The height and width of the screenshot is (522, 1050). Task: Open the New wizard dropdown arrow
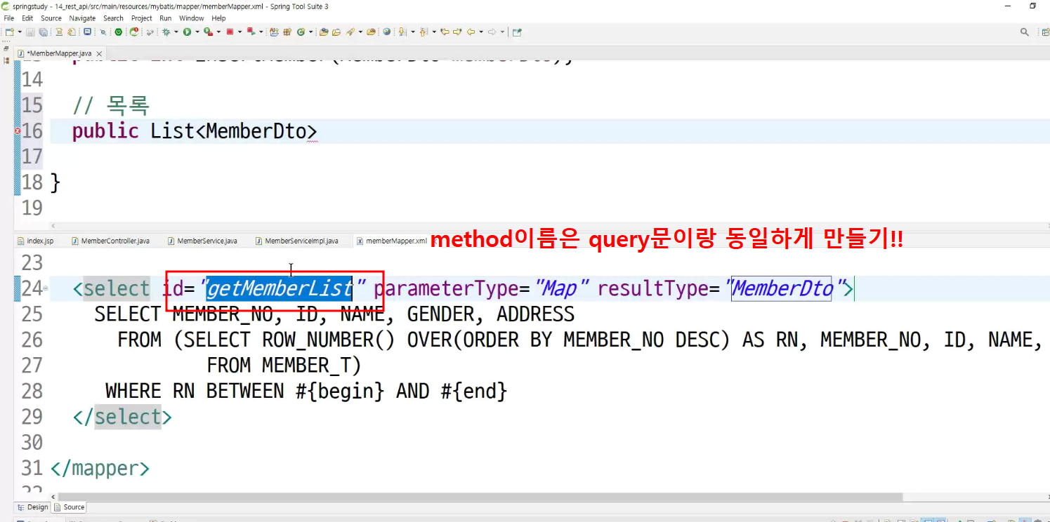click(20, 32)
